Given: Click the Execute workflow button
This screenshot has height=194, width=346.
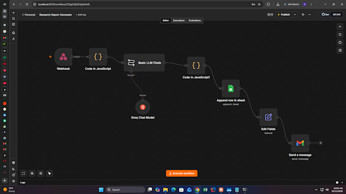Looking at the screenshot, I should [x=182, y=173].
